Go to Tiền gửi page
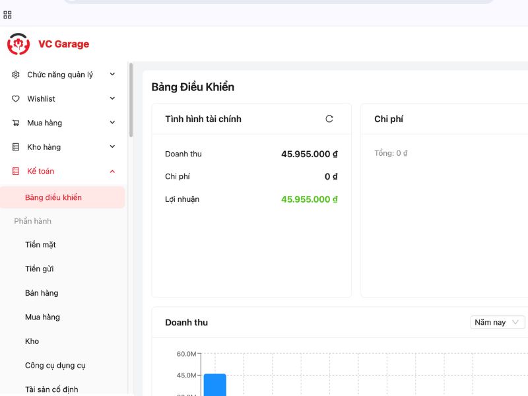 (39, 269)
